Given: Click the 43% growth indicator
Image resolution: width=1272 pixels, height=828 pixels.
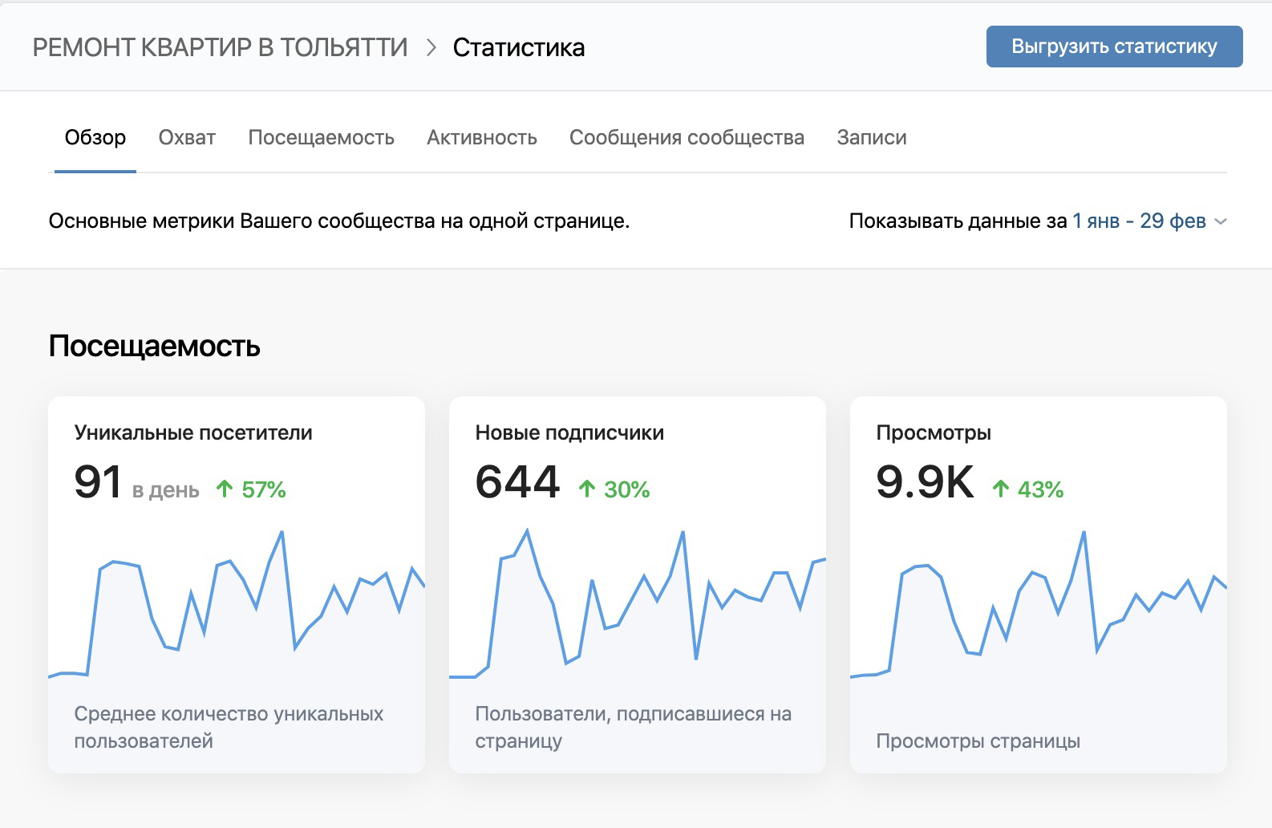Looking at the screenshot, I should click(x=1040, y=489).
